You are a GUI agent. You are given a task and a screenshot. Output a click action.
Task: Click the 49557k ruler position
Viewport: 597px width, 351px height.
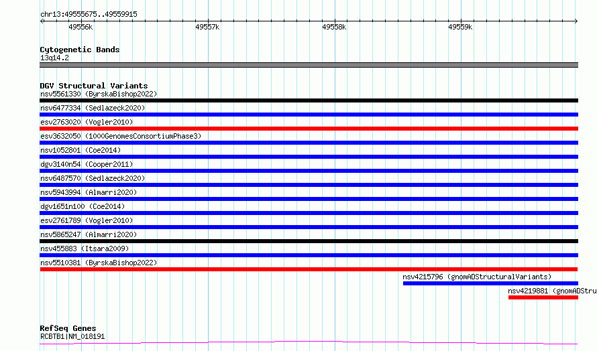[x=207, y=27]
